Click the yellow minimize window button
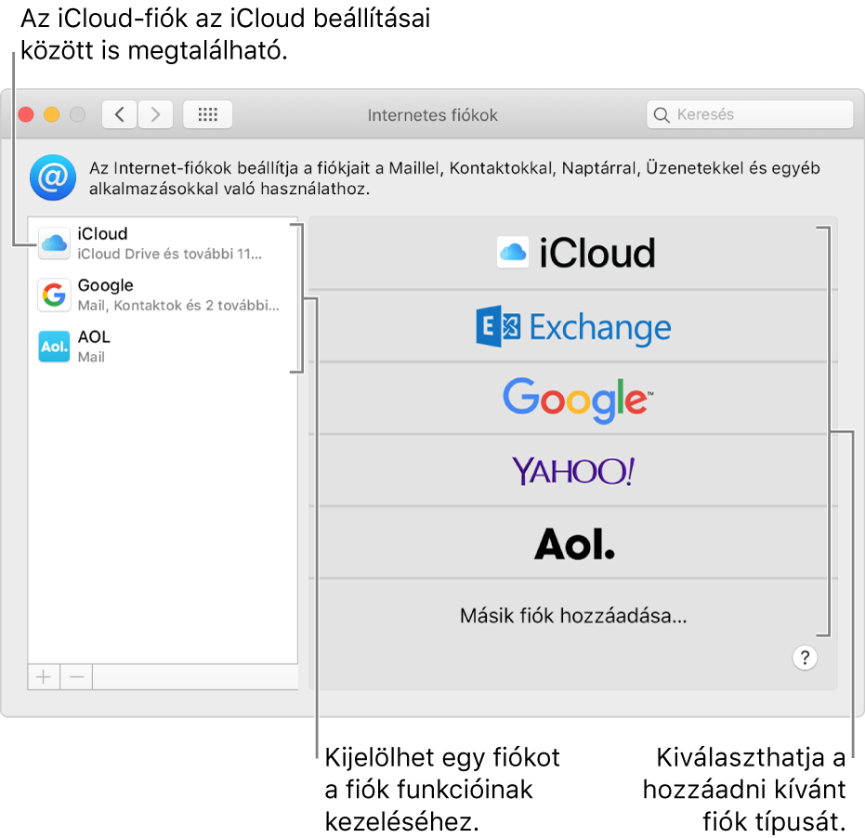Screen dimensions: 865x838 52,114
